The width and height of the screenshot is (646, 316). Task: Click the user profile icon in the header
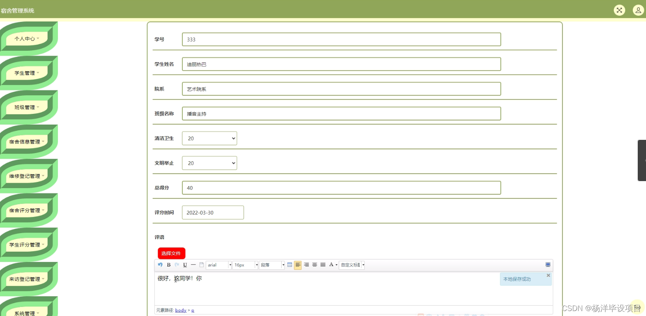click(x=638, y=10)
